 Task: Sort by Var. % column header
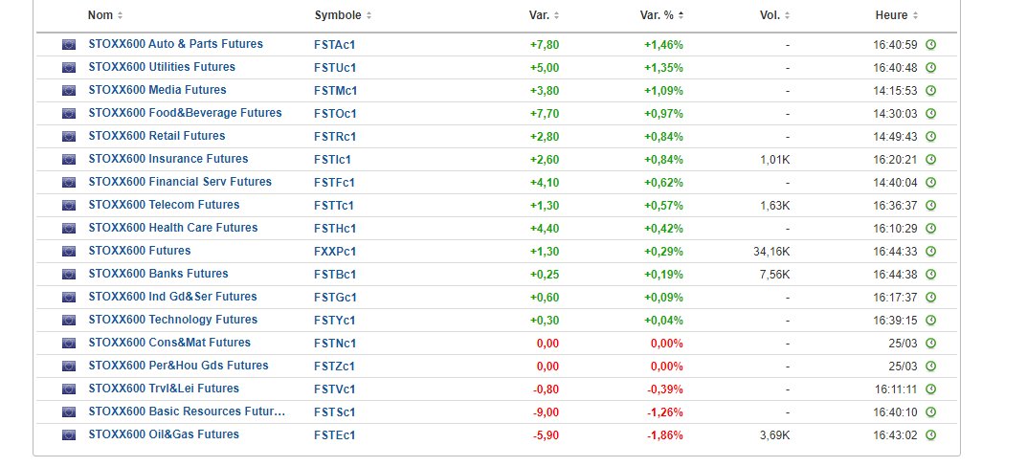click(x=661, y=15)
